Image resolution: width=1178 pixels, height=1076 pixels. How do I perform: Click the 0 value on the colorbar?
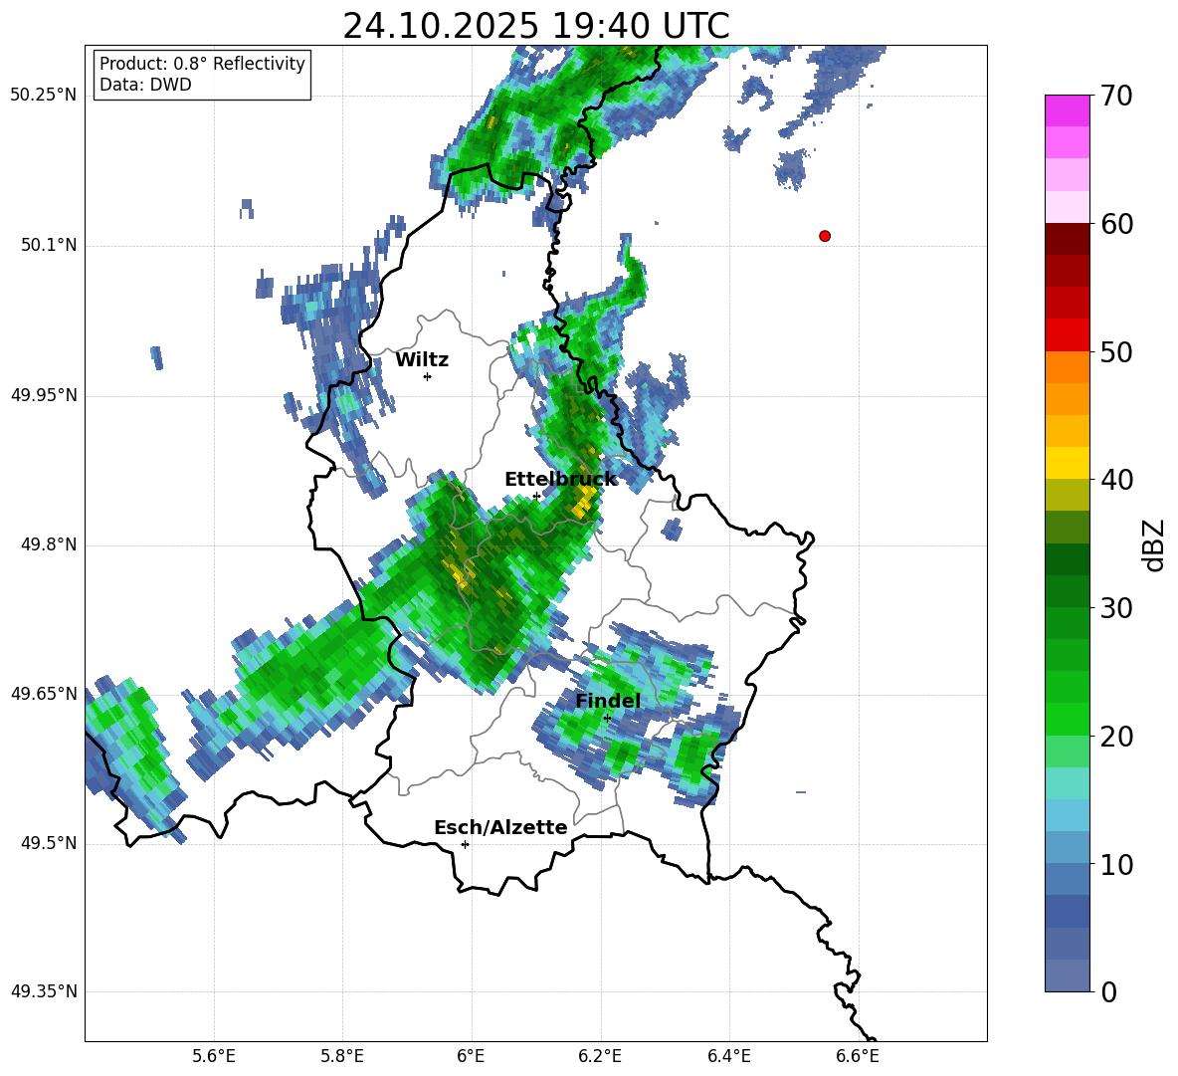click(1108, 991)
